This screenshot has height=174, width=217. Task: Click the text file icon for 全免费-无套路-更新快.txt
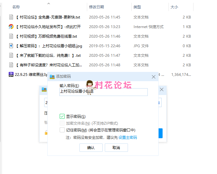11,17
